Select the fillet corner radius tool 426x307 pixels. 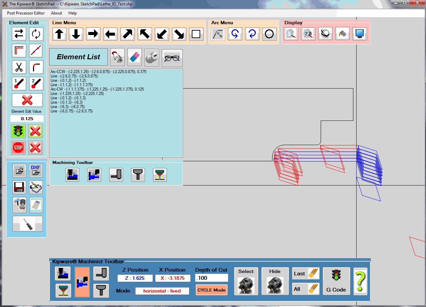(x=36, y=67)
